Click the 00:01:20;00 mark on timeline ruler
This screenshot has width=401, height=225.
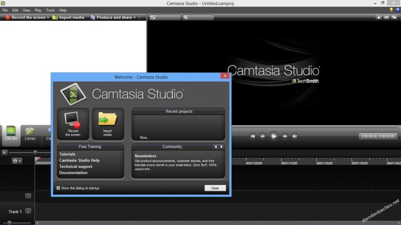324,163
